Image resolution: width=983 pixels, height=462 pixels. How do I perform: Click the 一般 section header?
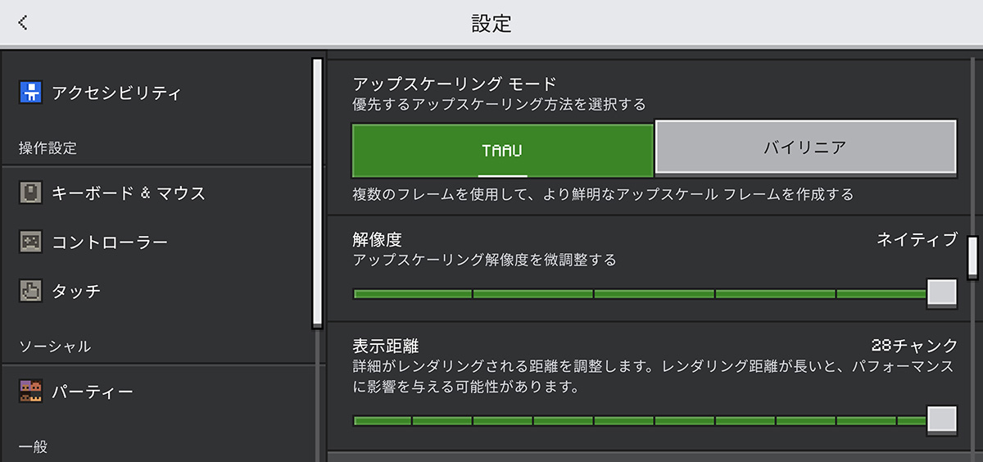click(34, 446)
